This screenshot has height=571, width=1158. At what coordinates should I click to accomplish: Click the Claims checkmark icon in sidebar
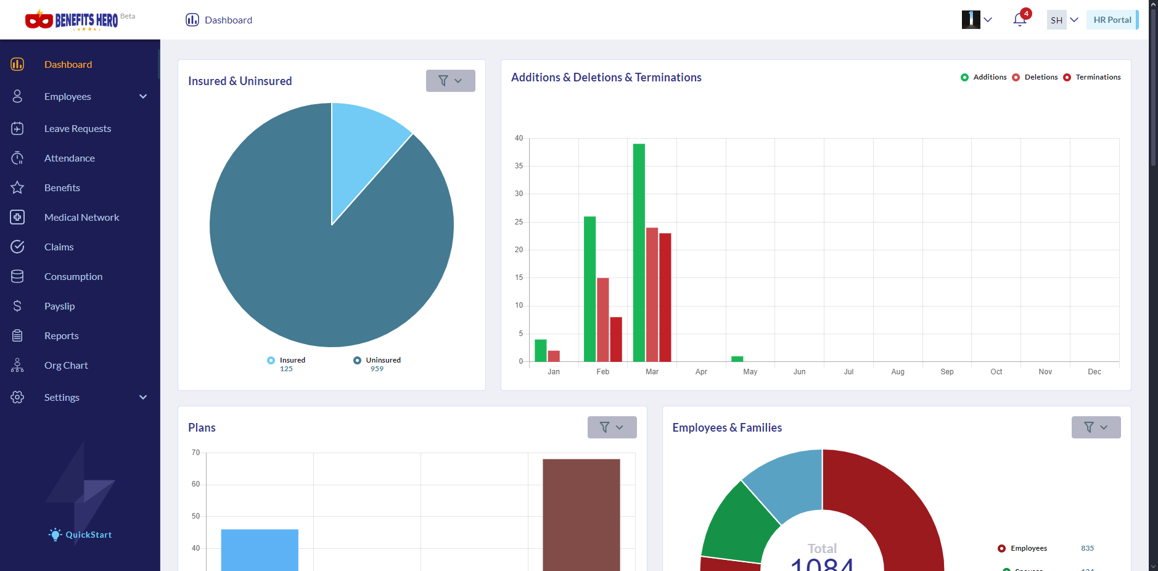point(17,247)
